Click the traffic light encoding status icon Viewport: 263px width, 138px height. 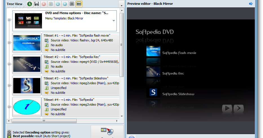pyautogui.click(x=9, y=134)
